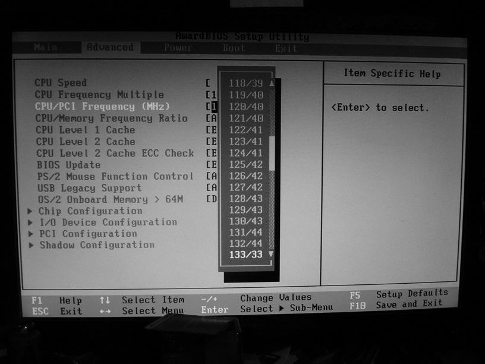
Task: Pick 126/42 from frequency list
Action: (x=246, y=176)
